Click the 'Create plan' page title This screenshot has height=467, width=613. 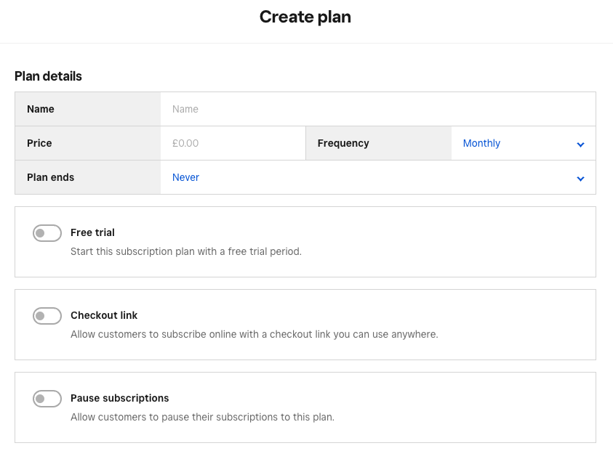(305, 17)
